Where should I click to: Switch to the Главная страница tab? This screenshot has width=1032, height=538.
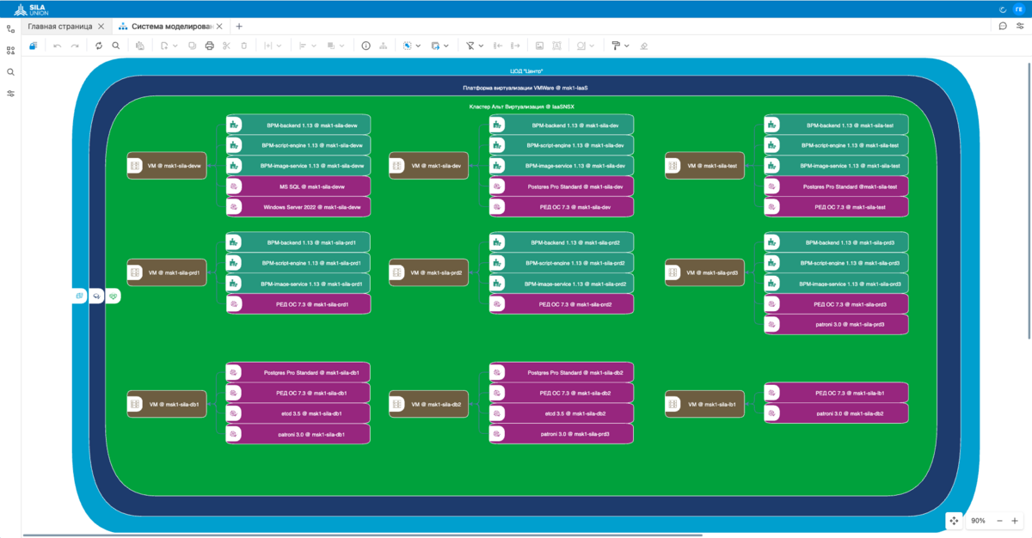click(59, 26)
